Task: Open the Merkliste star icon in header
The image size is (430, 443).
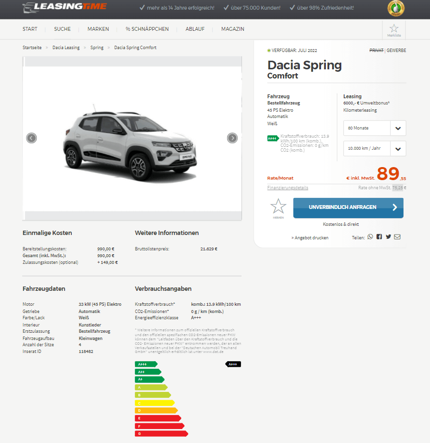Action: click(x=394, y=30)
